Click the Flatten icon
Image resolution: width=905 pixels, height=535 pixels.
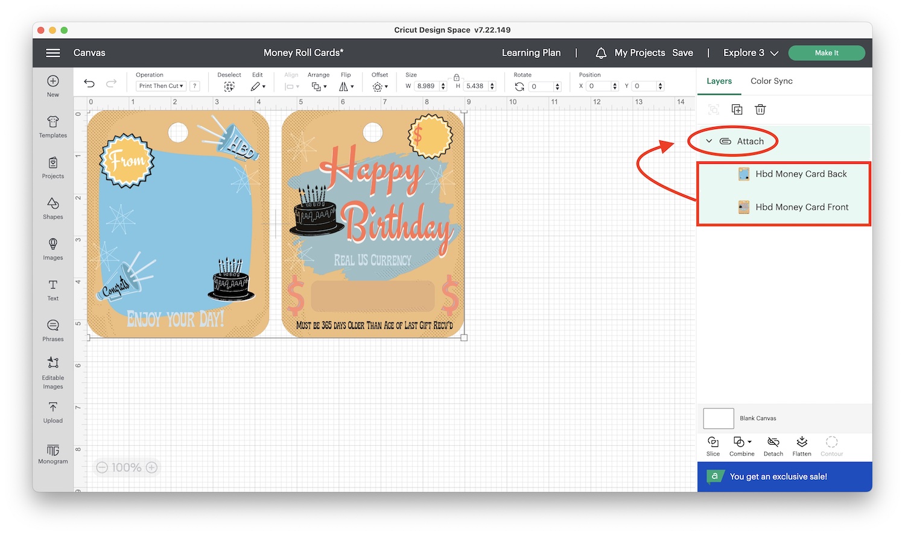tap(802, 446)
